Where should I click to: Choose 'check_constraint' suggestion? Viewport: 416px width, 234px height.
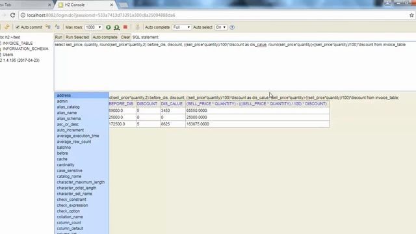pos(82,200)
